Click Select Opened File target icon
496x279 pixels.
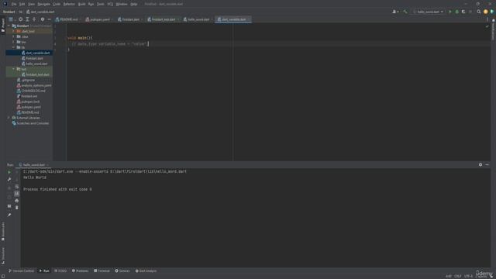coord(20,19)
